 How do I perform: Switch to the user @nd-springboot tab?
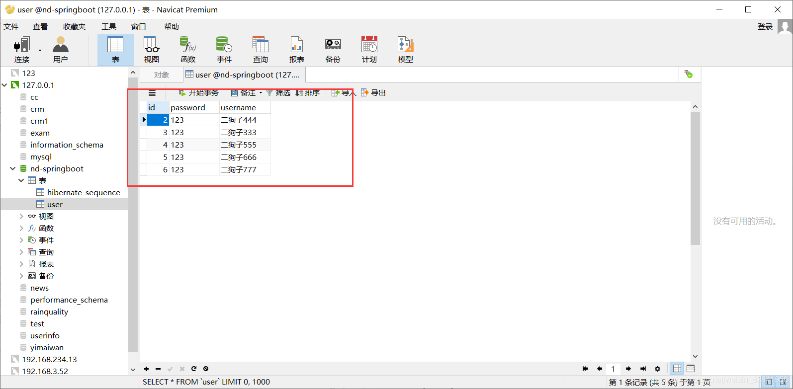(244, 75)
